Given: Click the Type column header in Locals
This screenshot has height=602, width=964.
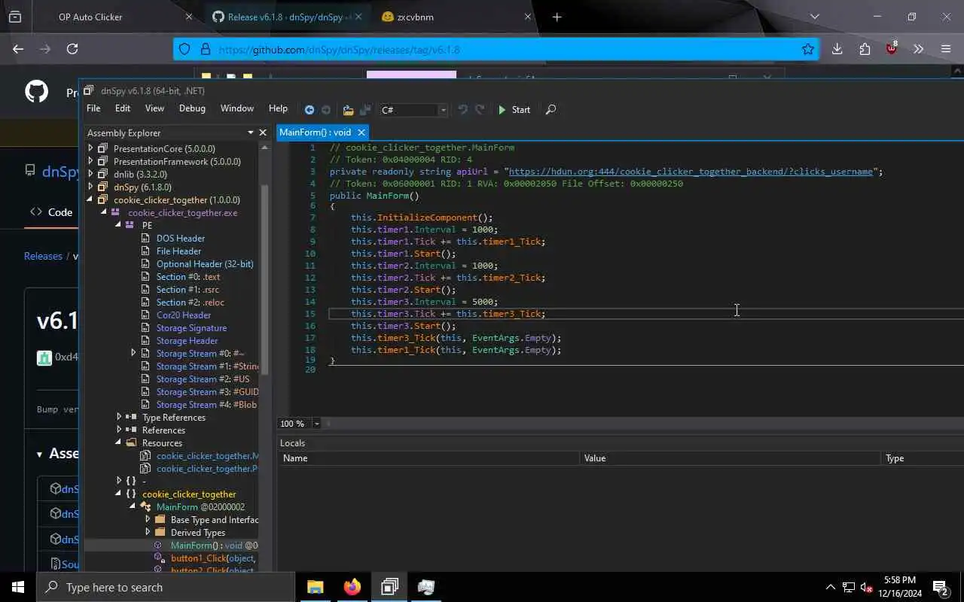Looking at the screenshot, I should 923,458.
